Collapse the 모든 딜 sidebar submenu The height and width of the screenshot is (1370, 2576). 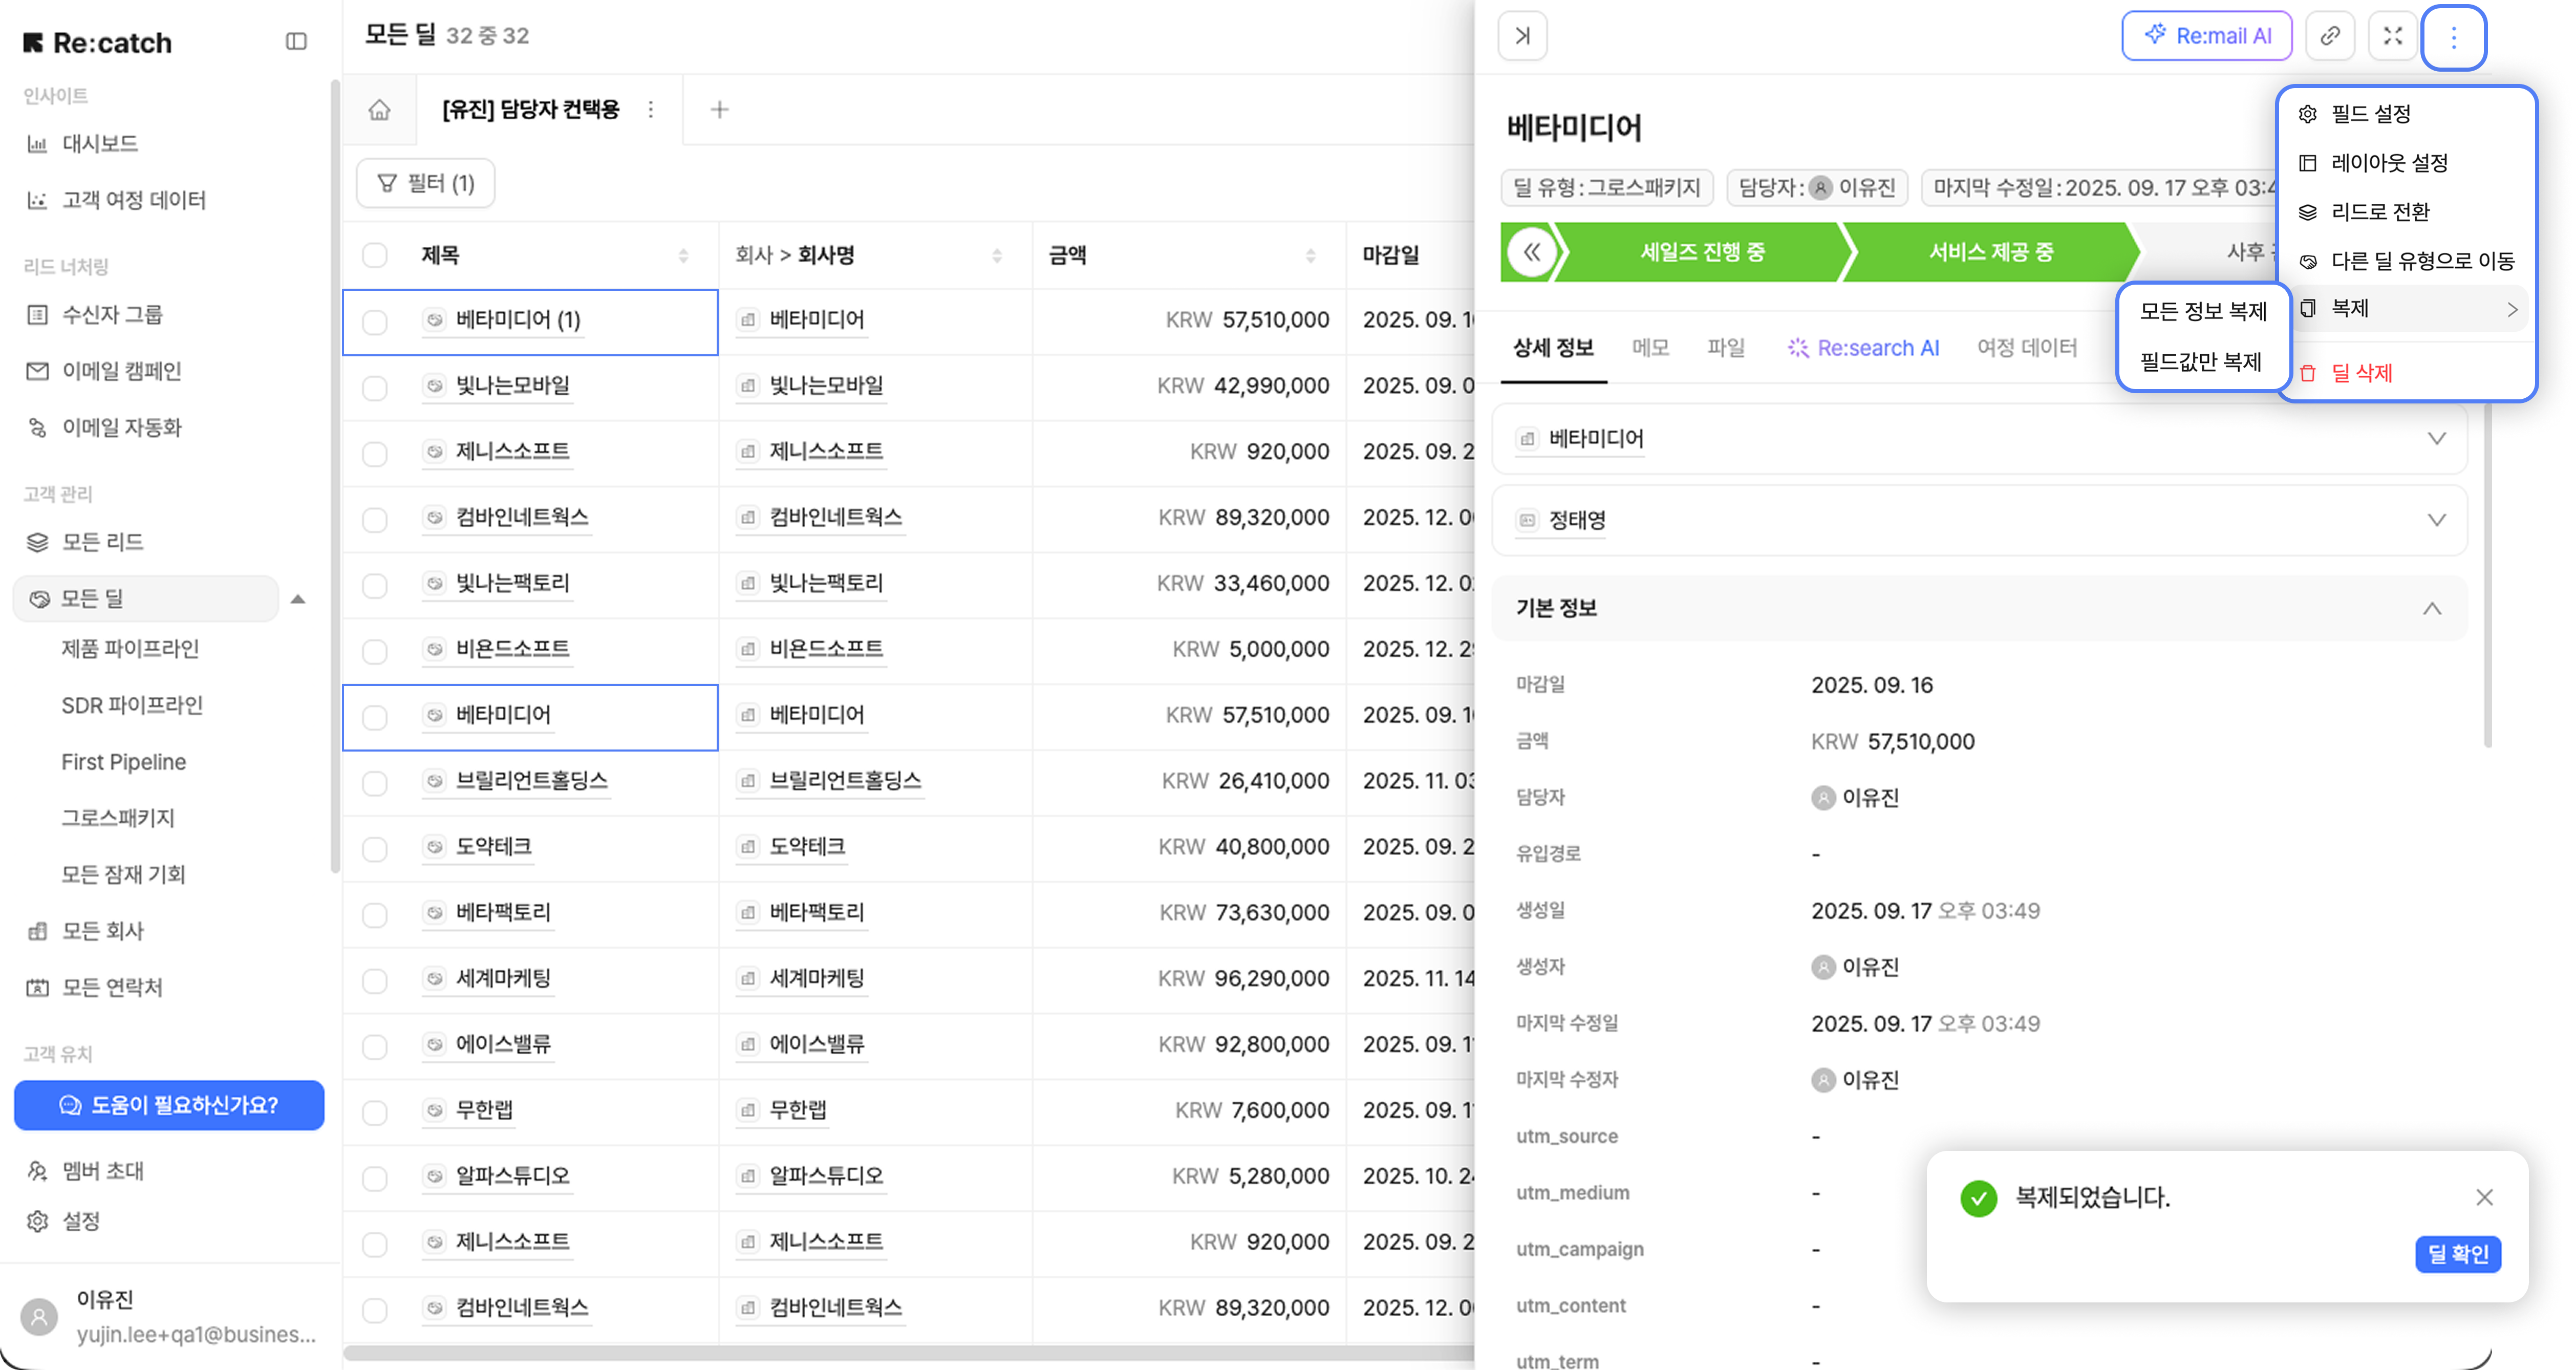(x=298, y=599)
